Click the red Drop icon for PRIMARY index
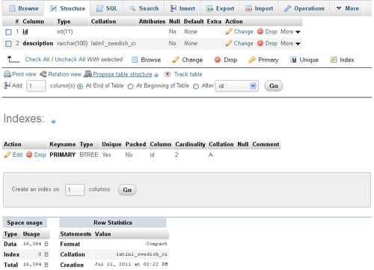The image size is (374, 270). click(x=29, y=155)
